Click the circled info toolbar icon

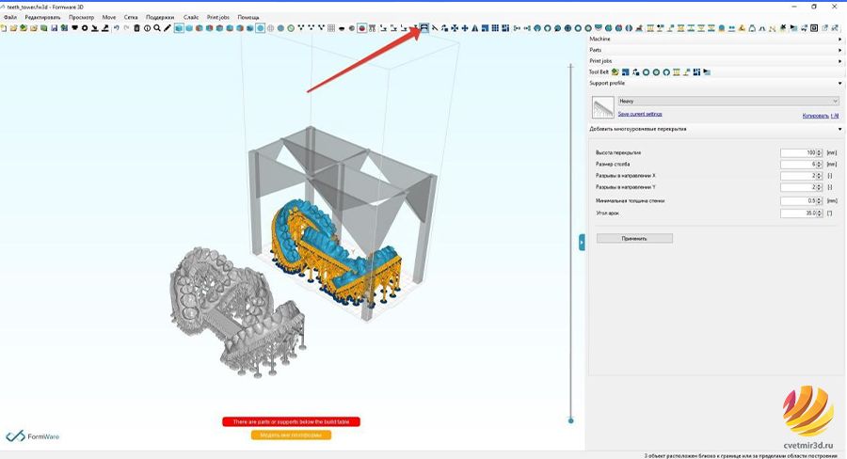click(147, 28)
